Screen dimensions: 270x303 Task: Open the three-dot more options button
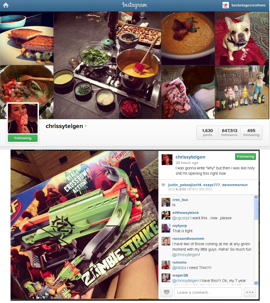[250, 292]
